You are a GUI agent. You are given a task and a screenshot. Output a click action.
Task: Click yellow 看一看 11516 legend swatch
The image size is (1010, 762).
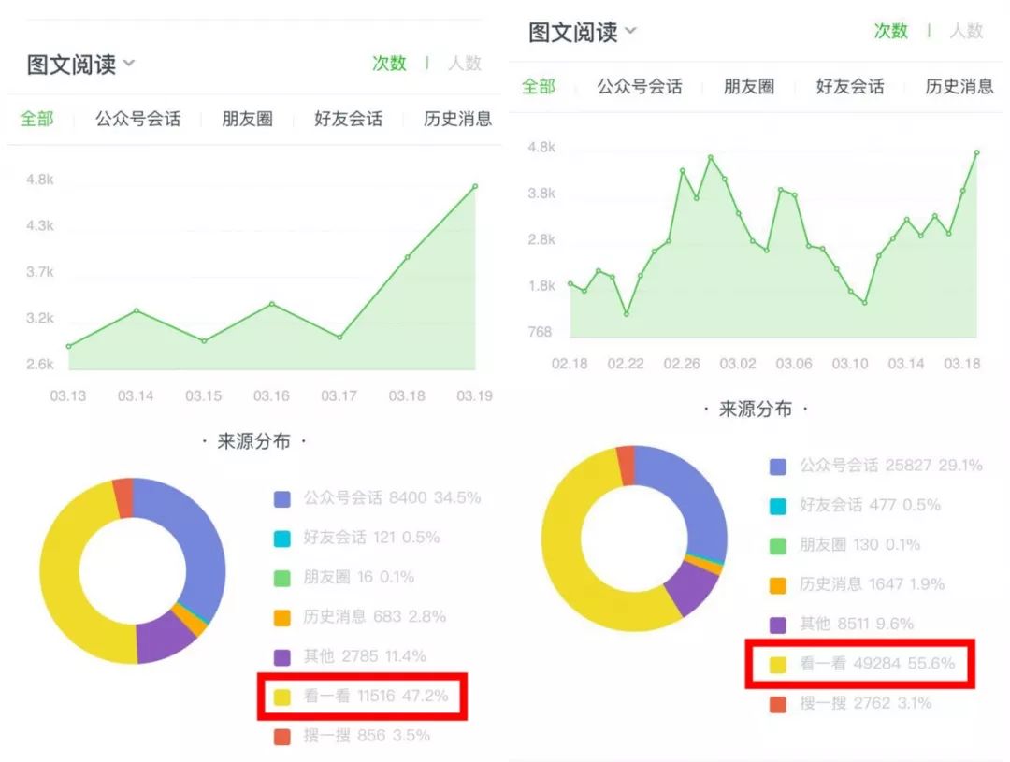(282, 697)
